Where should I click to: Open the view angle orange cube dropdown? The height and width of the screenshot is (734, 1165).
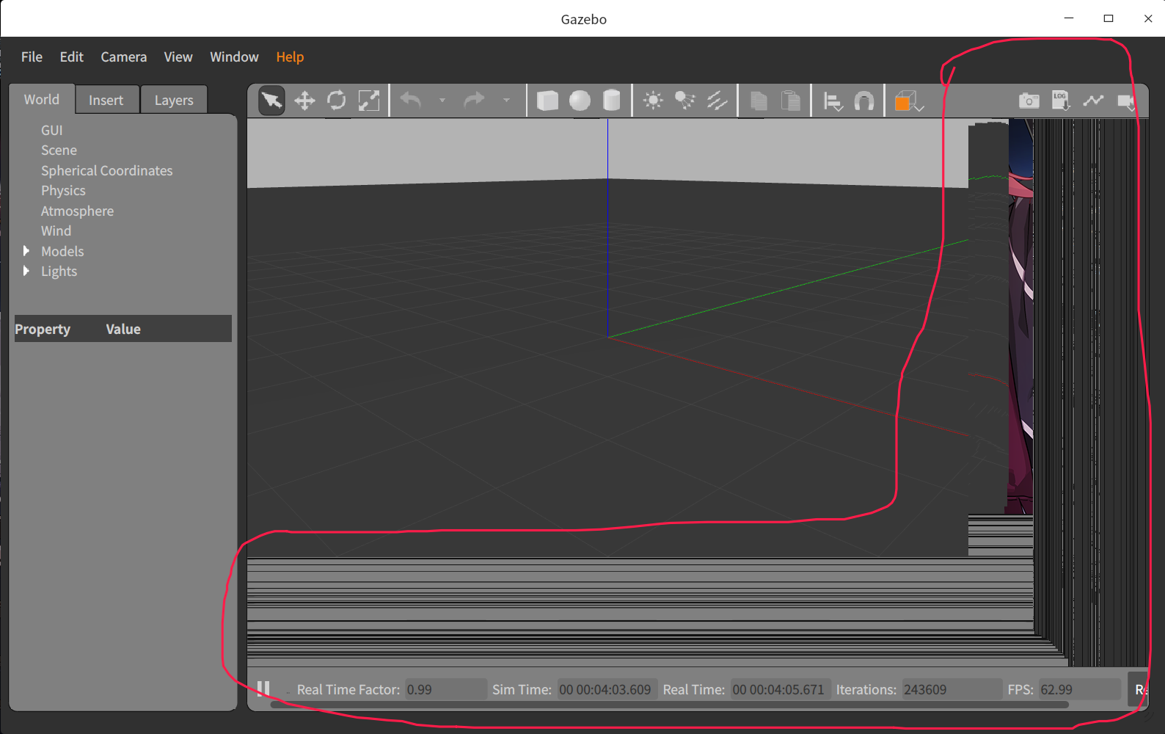[908, 101]
